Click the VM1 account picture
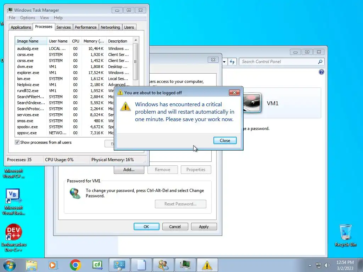Viewport: 363px width, 272px height. (252, 103)
